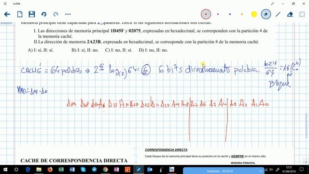Undo the last stroke
This screenshot has height=174, width=309.
(x=44, y=14)
